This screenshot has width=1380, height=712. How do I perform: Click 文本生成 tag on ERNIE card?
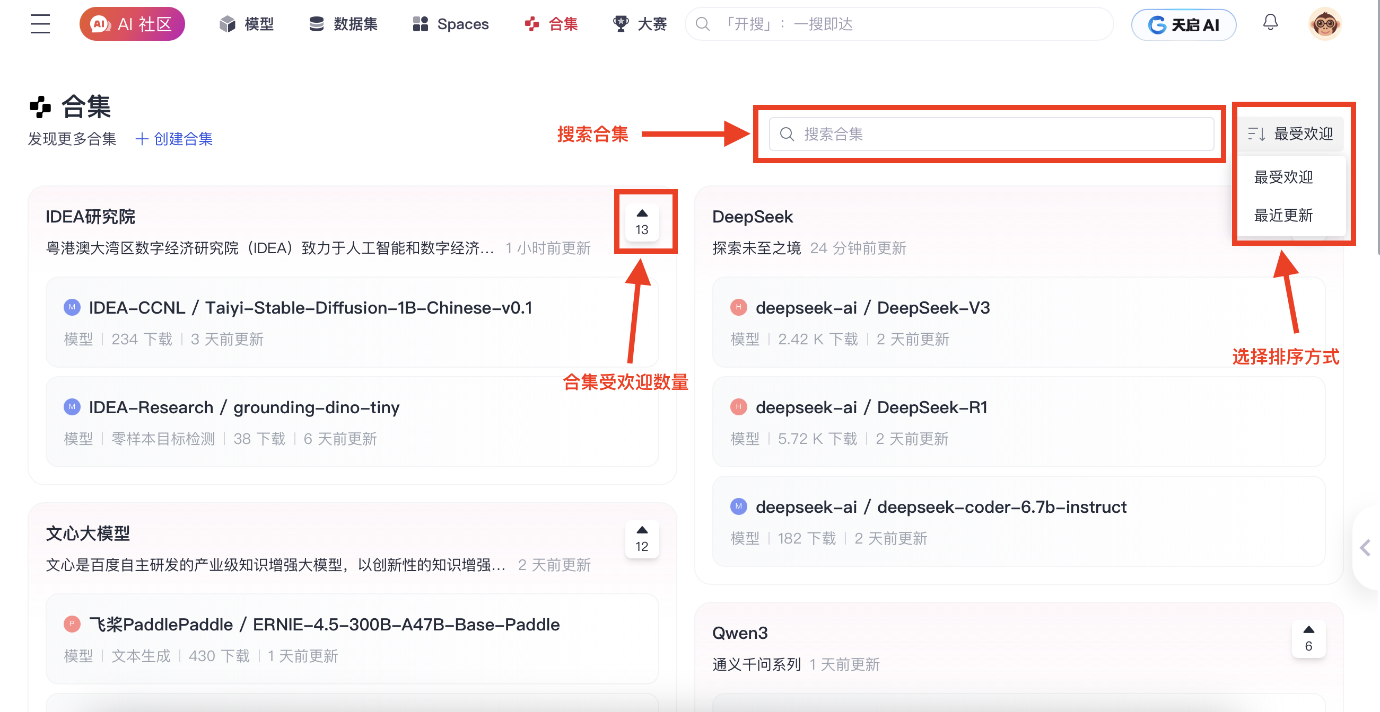click(x=141, y=656)
